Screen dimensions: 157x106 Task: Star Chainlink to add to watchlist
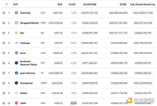click(x=4, y=13)
